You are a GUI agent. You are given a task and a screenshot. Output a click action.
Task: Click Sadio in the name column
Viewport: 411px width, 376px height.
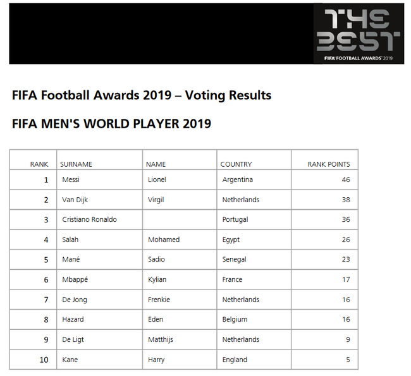tap(156, 259)
